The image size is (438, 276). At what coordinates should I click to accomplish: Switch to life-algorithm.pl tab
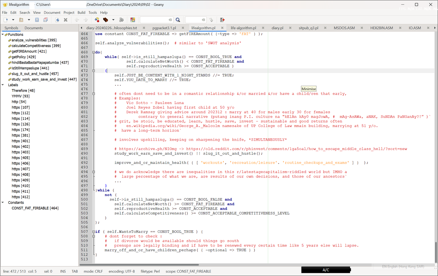tap(243, 28)
